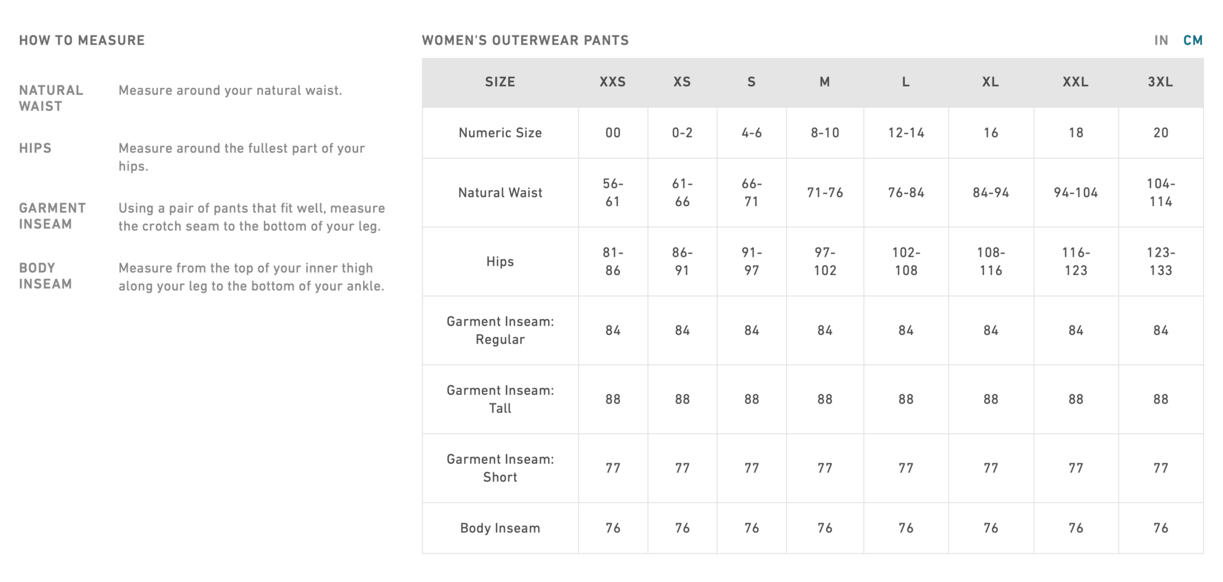Click the GARMENT INSEAM measuring term
Viewport: 1223px width, 582px height.
(53, 216)
